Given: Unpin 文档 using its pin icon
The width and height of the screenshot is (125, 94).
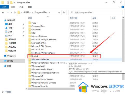Looking at the screenshot, I should pyautogui.click(x=23, y=32).
